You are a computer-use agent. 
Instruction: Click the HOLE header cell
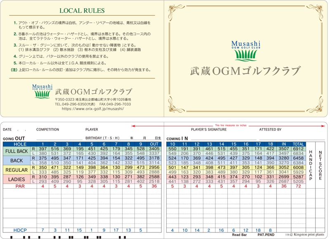(20, 144)
